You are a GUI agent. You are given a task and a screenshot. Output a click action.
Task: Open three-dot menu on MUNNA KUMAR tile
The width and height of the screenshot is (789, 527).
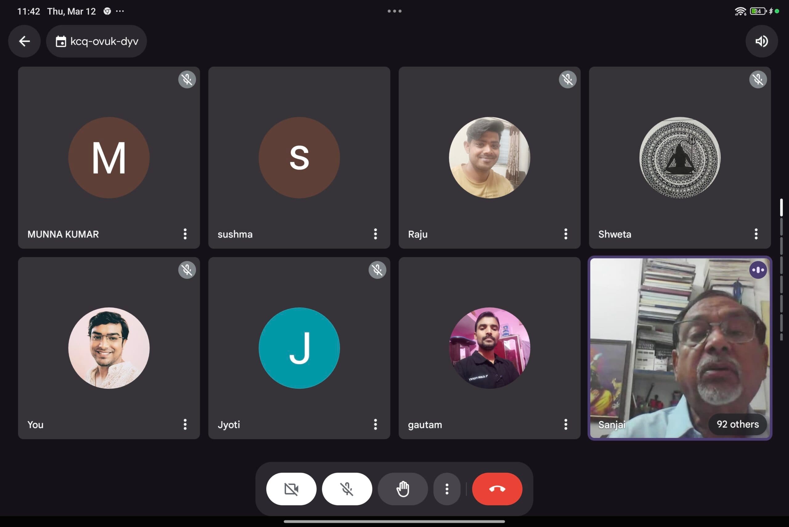(185, 234)
